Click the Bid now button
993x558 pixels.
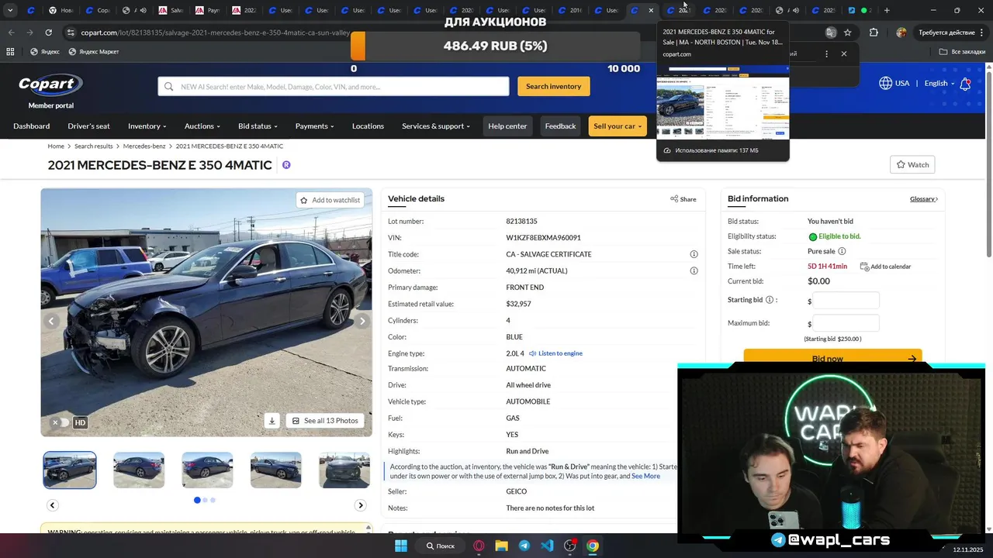(x=832, y=358)
